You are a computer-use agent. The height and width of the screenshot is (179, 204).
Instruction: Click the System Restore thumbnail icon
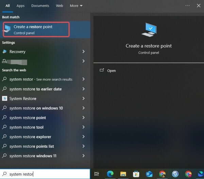(4, 99)
